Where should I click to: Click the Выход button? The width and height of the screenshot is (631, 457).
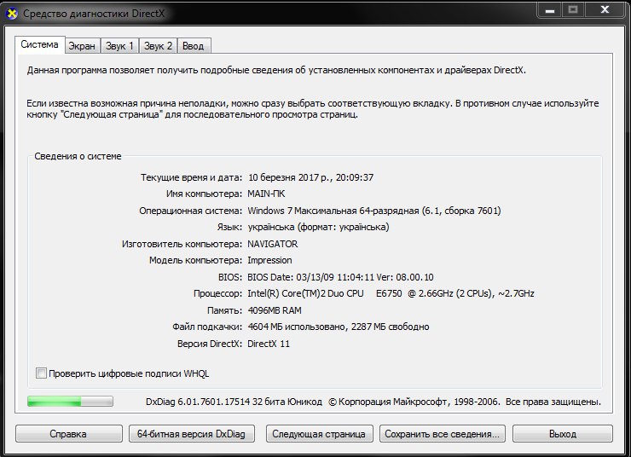[x=563, y=434]
